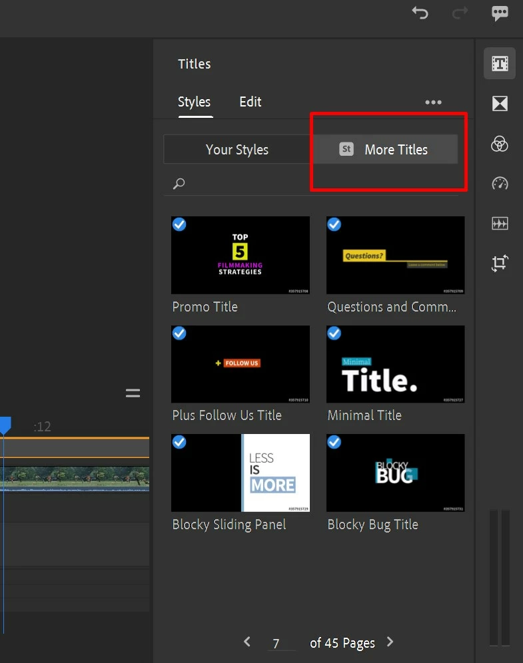Image resolution: width=523 pixels, height=663 pixels.
Task: Select the video clip on the timeline
Action: tap(75, 479)
